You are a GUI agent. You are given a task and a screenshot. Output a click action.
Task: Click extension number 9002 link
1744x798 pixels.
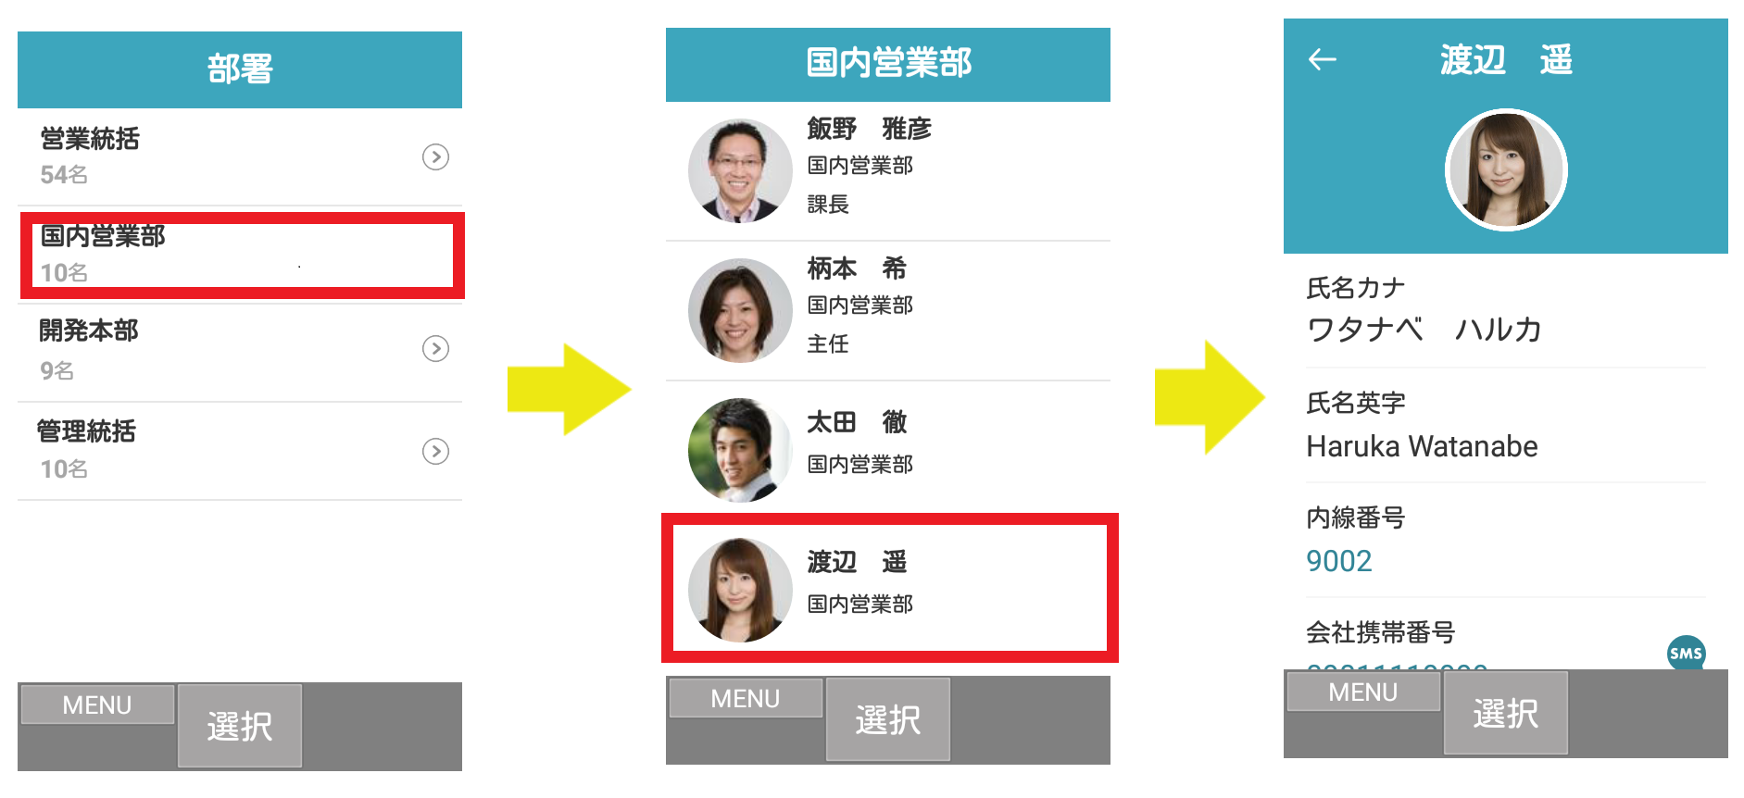tap(1338, 561)
